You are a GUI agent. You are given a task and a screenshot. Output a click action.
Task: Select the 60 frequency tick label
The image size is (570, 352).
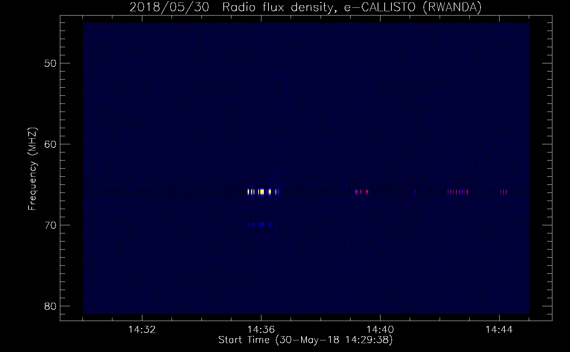click(50, 144)
